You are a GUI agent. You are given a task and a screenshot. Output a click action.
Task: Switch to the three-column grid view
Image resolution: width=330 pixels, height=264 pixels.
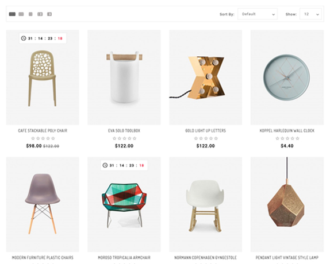point(21,14)
